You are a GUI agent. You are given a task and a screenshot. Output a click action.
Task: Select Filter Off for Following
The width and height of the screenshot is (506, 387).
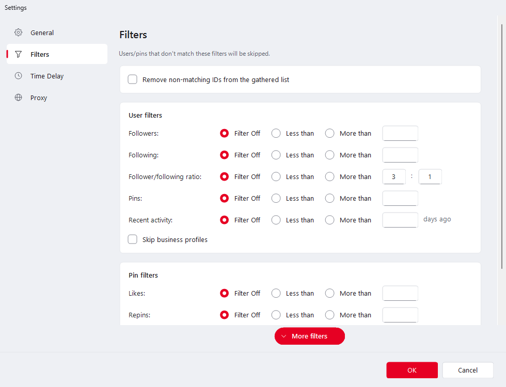click(224, 155)
